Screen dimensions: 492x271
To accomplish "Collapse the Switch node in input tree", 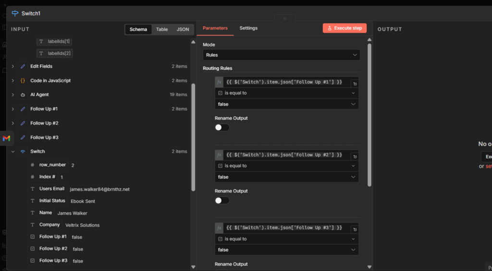I will 13,151.
